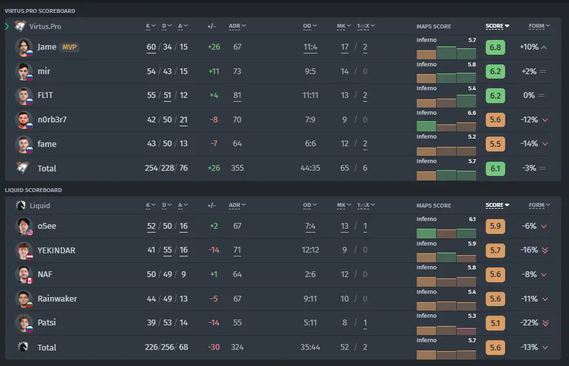Open Jame's player avatar
The image size is (569, 366).
[x=24, y=47]
